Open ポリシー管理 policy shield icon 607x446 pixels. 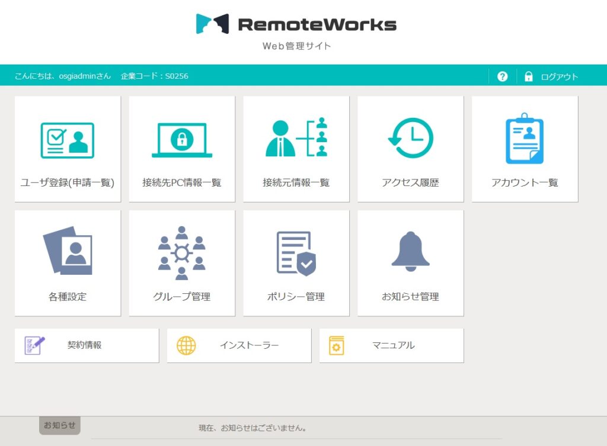(x=296, y=254)
